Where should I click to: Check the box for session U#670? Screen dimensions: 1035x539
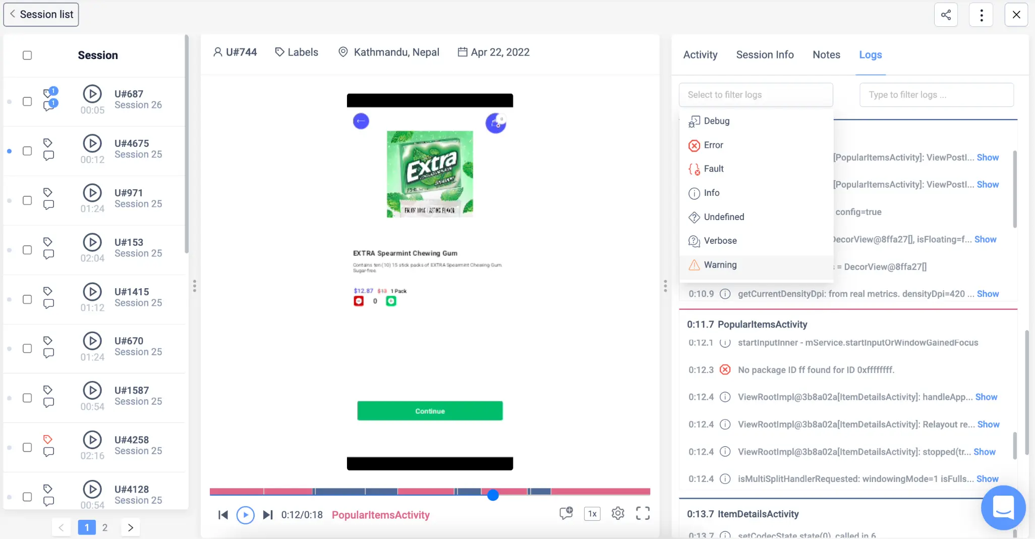click(27, 348)
